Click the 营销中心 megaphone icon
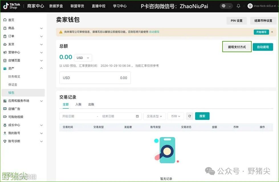Screen dimensions: 279x182 point(5,52)
